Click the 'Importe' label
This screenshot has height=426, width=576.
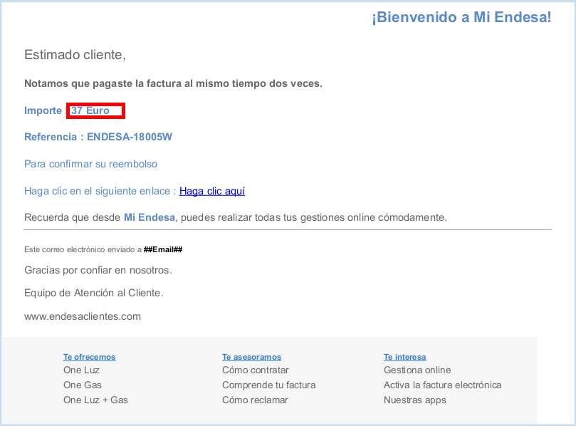(x=43, y=110)
